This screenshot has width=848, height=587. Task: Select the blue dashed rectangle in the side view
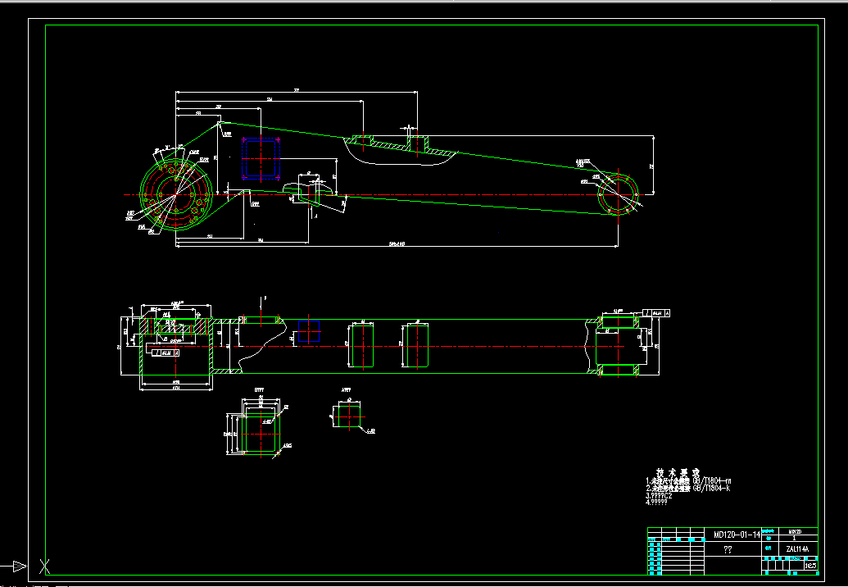coord(261,158)
